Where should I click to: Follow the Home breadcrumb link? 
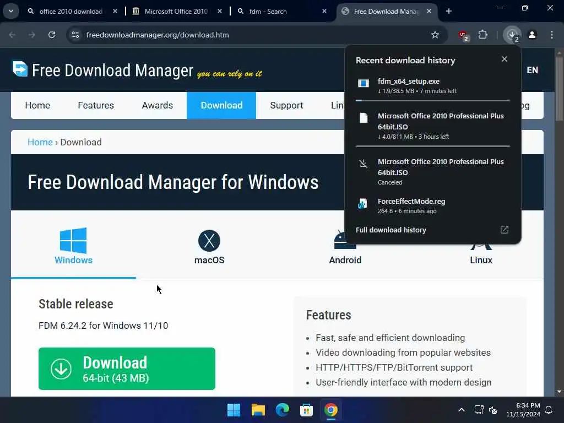click(x=40, y=143)
